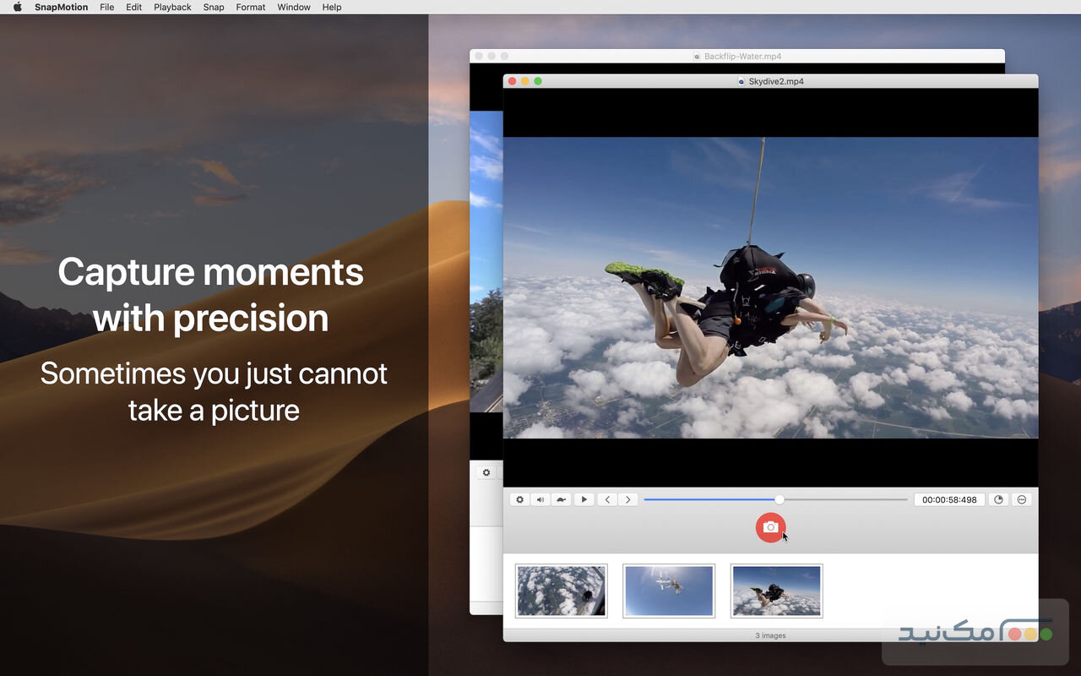Bring Backflip-Water.mp4 window to front
Viewport: 1081px width, 676px height.
(x=741, y=56)
